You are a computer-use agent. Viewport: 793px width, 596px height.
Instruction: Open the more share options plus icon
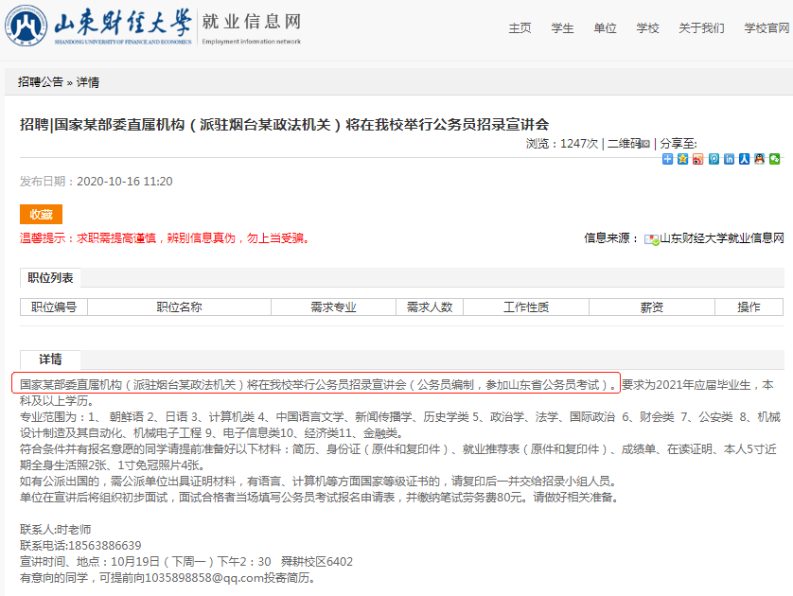click(667, 159)
